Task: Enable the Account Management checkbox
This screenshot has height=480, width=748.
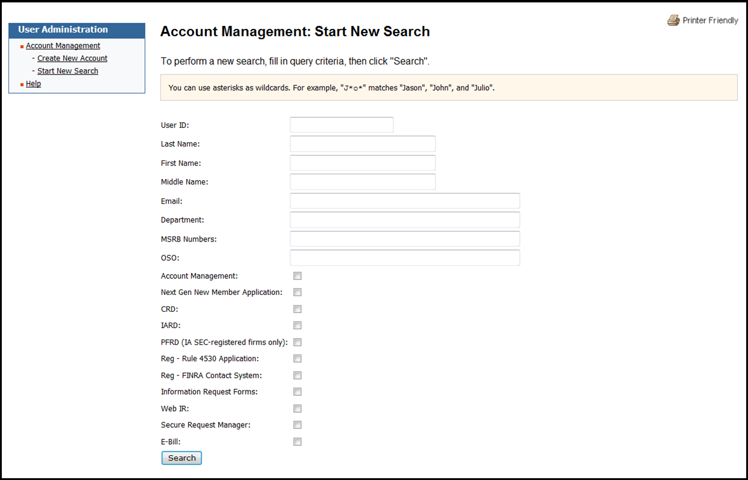Action: click(297, 276)
